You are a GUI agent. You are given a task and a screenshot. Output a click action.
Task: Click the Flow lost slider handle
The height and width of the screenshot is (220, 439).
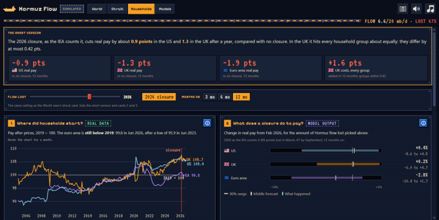click(89, 97)
